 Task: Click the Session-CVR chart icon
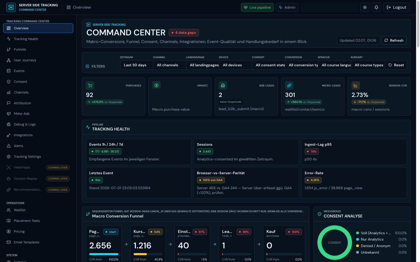click(356, 85)
